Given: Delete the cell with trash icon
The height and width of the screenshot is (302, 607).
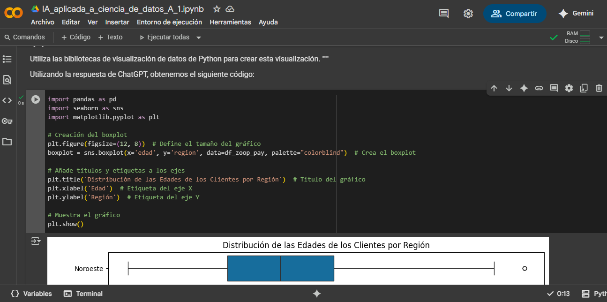Looking at the screenshot, I should (x=599, y=88).
